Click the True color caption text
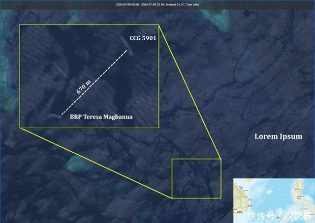The image size is (315, 223). tap(192, 4)
